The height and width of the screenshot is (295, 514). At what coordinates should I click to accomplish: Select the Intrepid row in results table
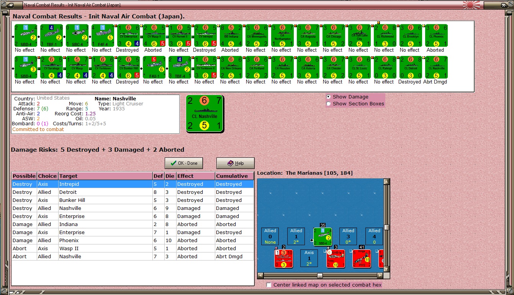133,184
